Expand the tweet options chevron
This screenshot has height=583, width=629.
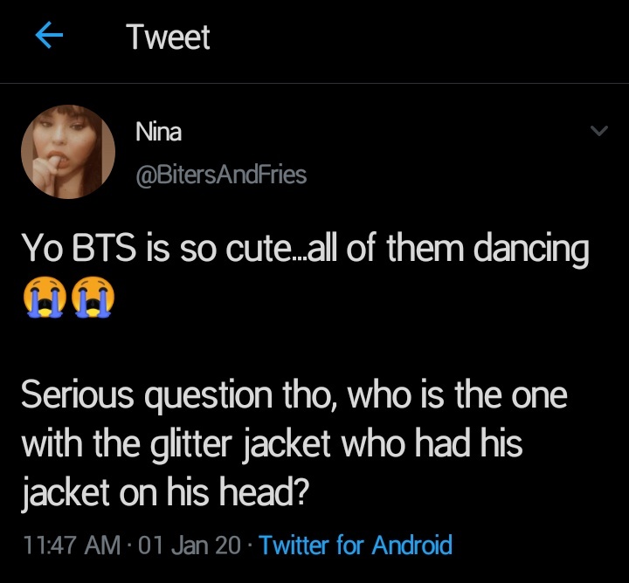coord(598,132)
